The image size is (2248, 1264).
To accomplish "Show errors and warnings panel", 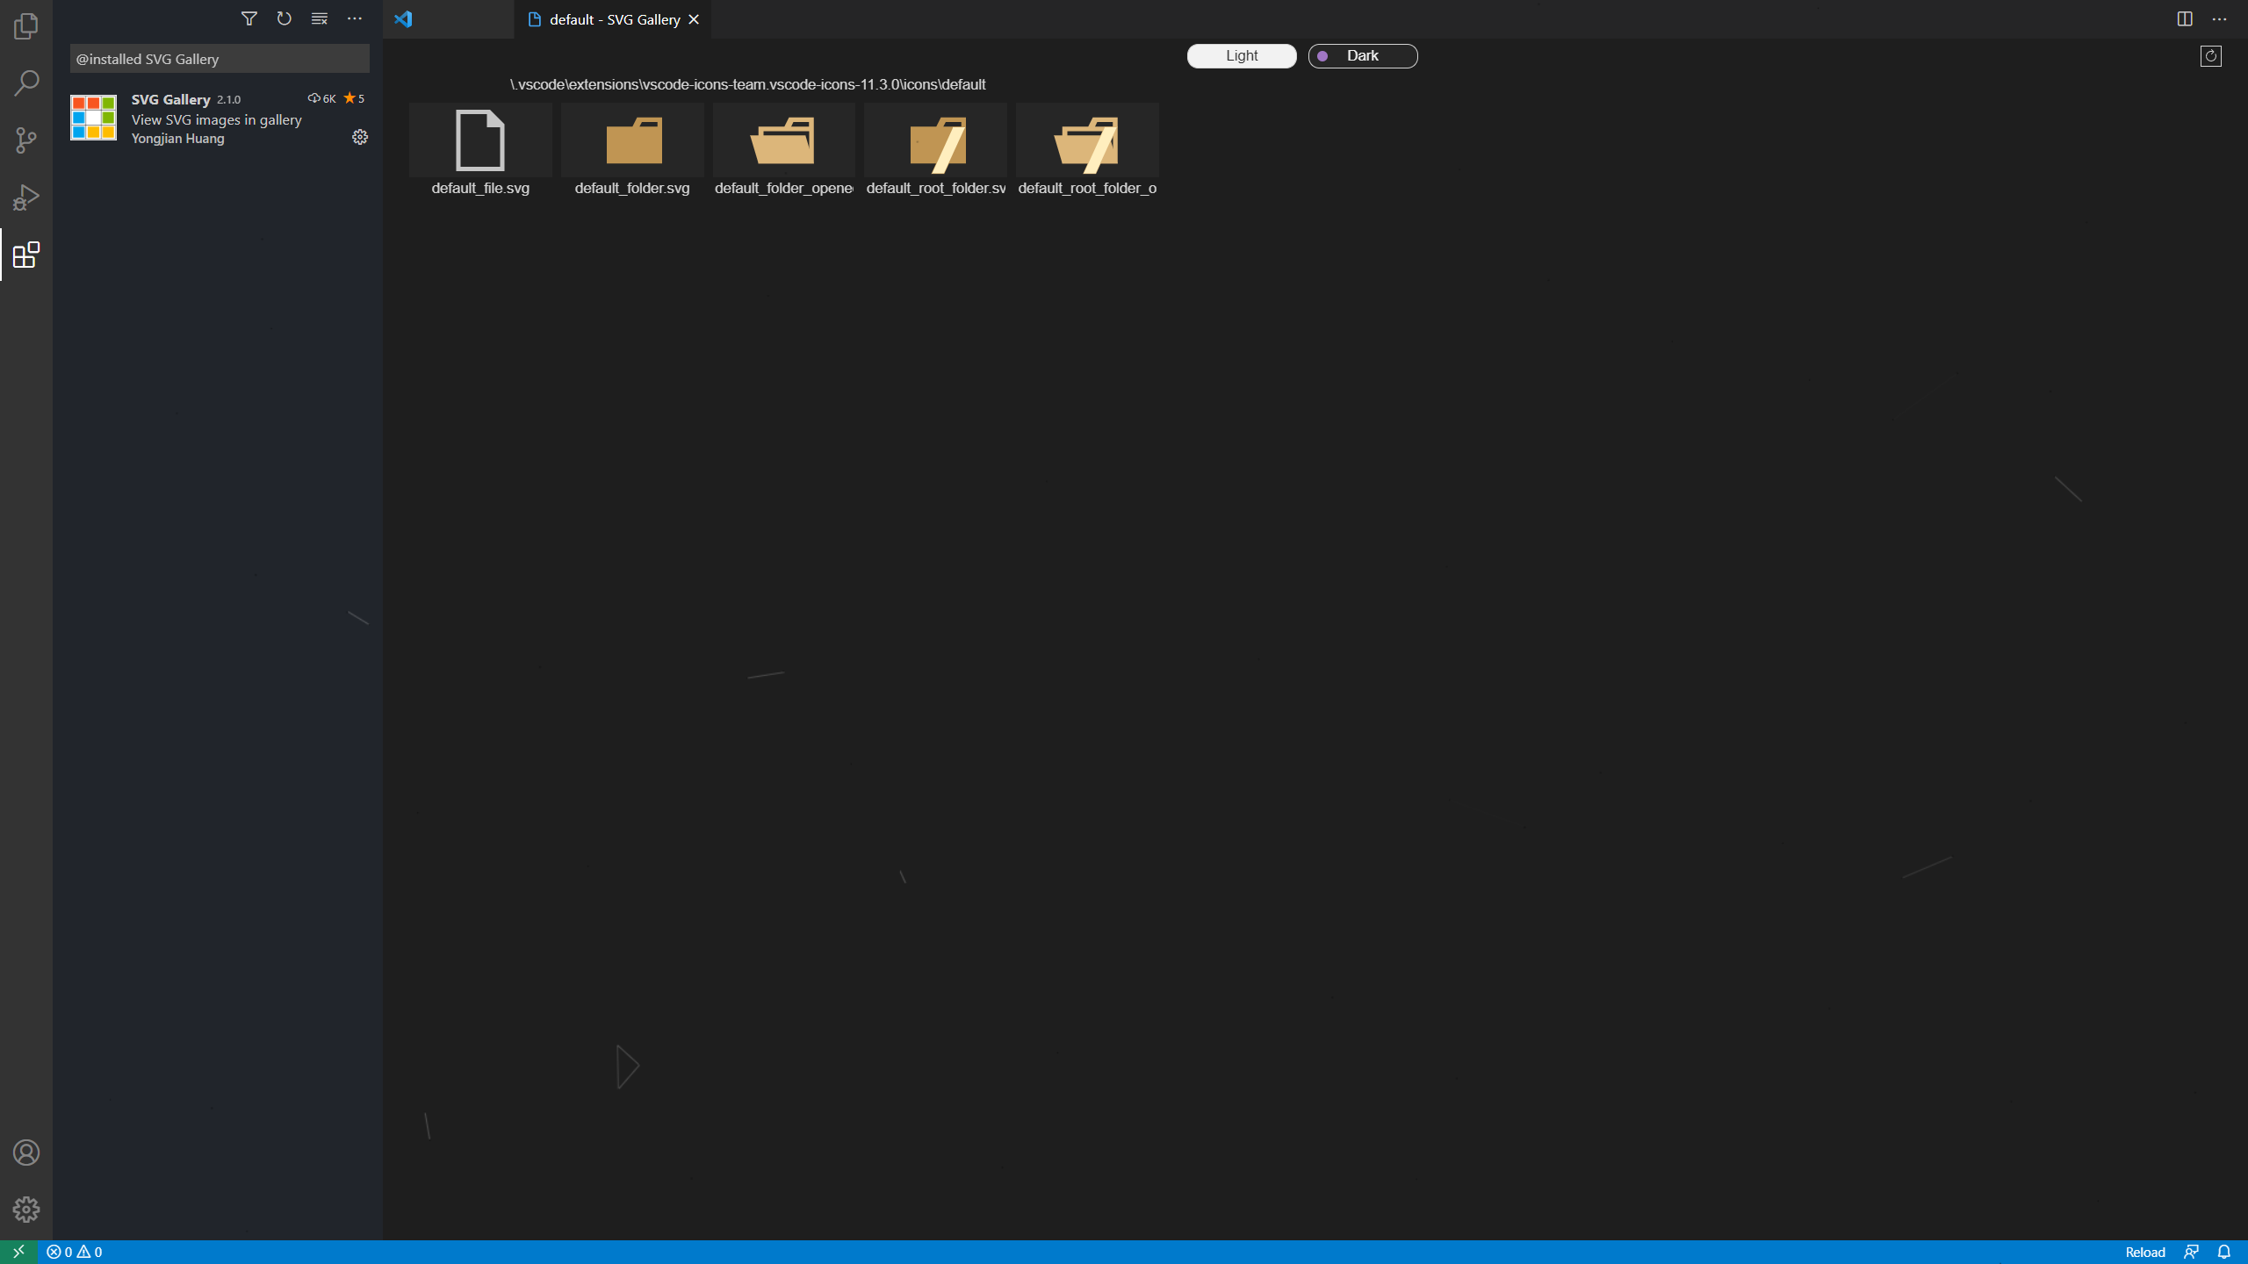I will pos(75,1252).
